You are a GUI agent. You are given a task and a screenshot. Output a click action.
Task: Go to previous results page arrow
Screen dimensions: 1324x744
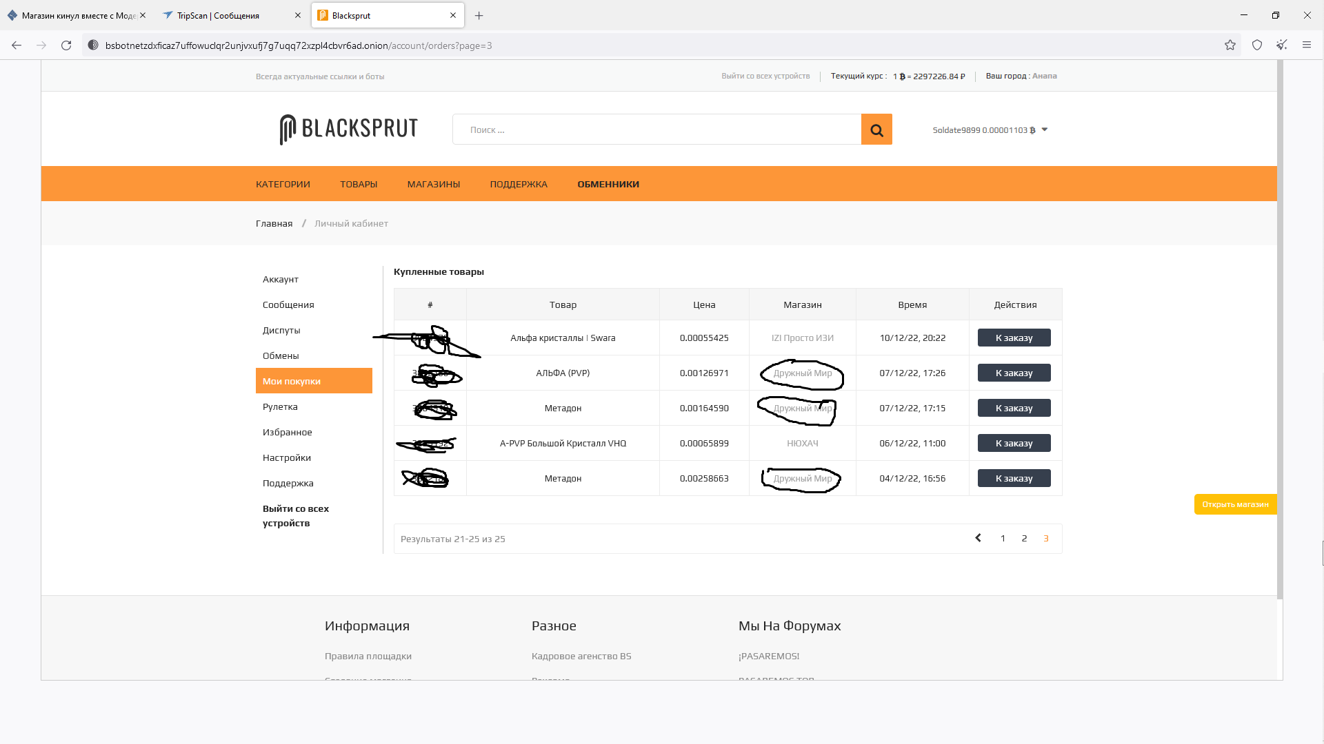tap(978, 538)
